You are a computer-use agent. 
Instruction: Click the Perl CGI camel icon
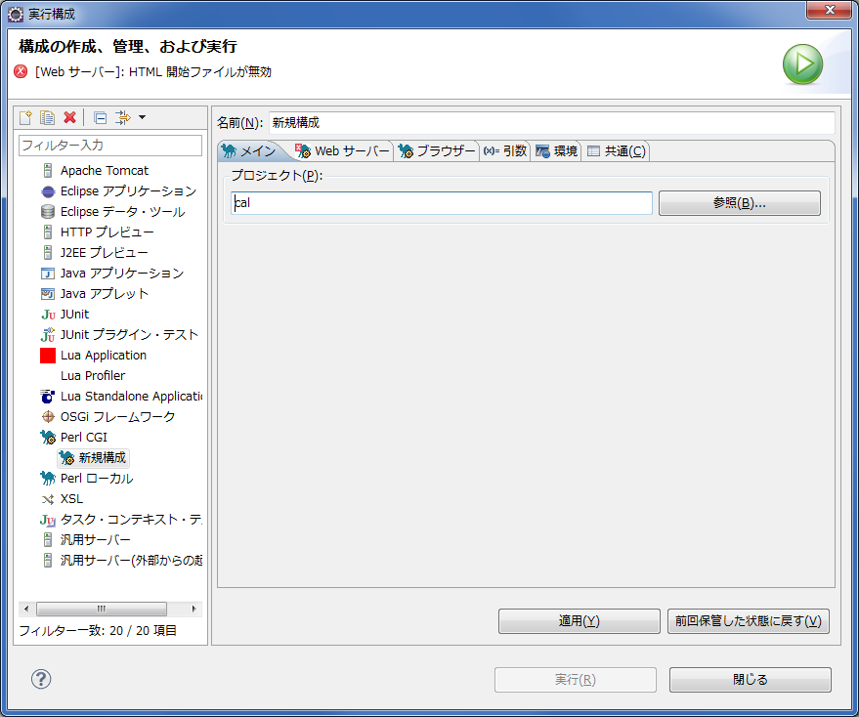(x=48, y=437)
